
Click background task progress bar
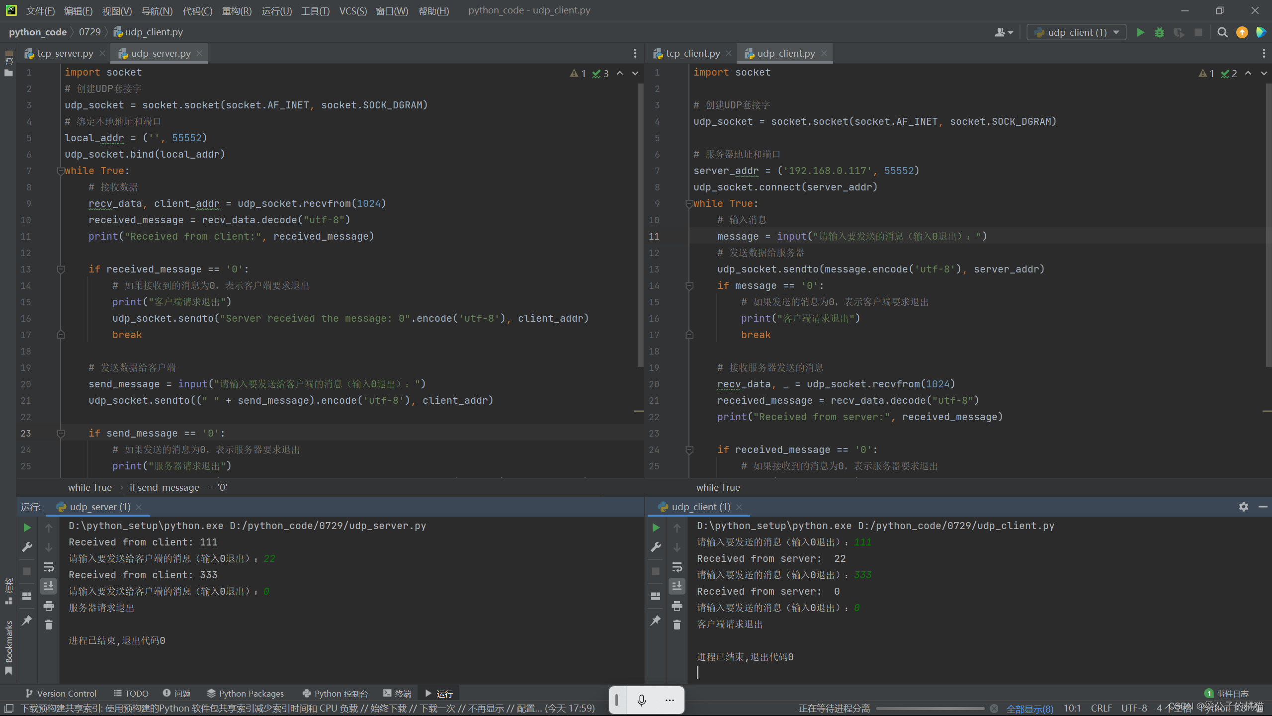coord(930,709)
